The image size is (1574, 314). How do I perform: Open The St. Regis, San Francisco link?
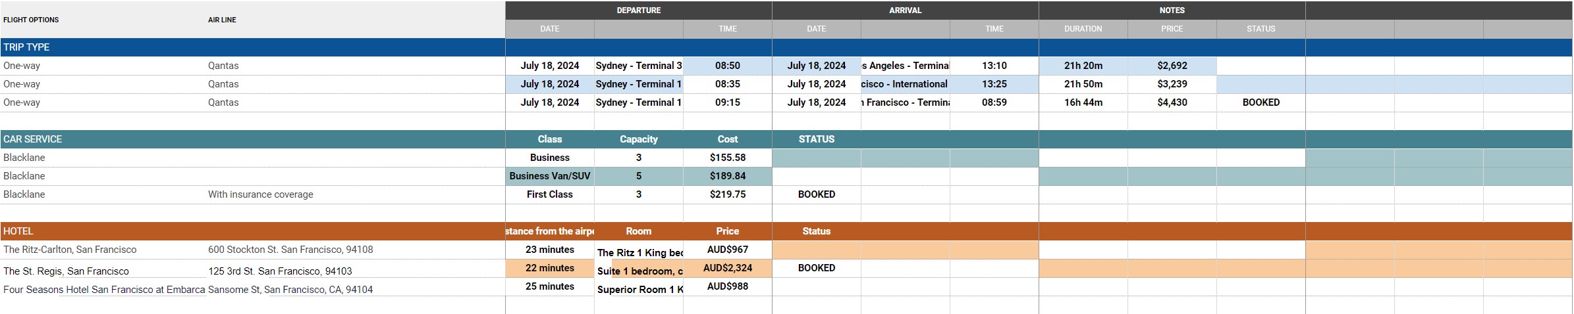[x=66, y=271]
